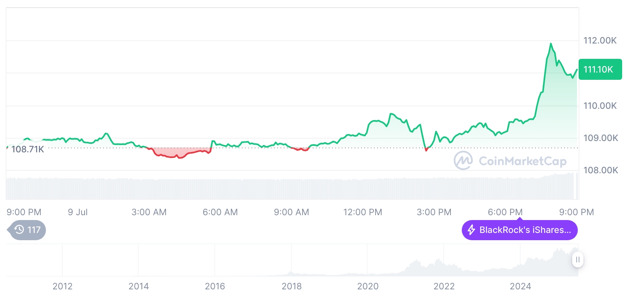Click the history clock icon beside 117
This screenshot has height=295, width=631.
click(x=19, y=230)
